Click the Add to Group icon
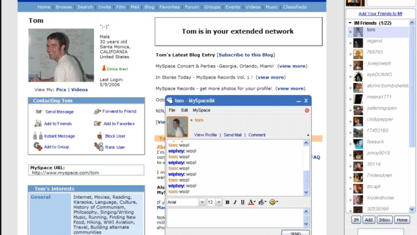Screen dimensions: 417x235 (x=38, y=147)
